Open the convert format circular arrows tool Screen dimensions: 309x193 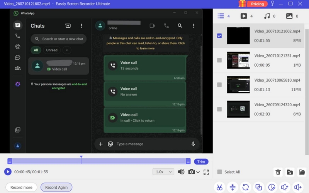(x=246, y=187)
